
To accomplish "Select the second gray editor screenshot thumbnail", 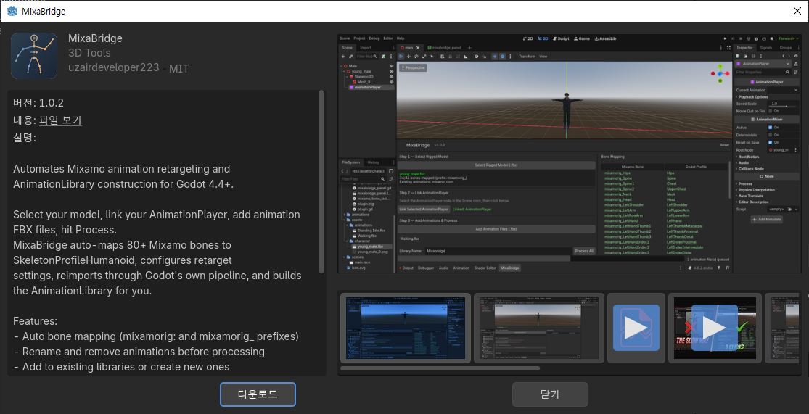I will pos(539,328).
